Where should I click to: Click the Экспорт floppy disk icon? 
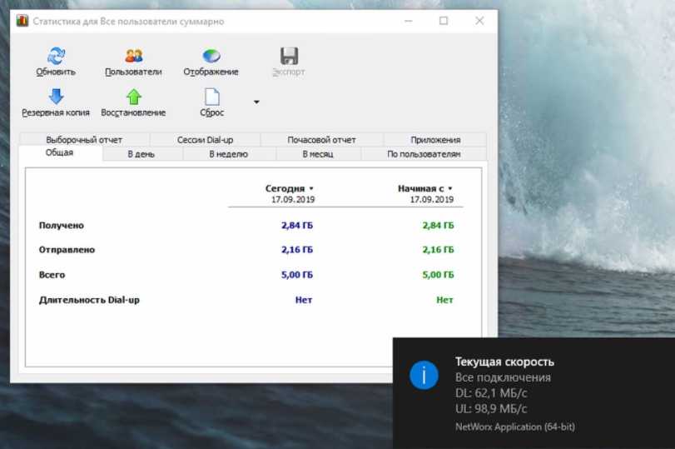(289, 57)
